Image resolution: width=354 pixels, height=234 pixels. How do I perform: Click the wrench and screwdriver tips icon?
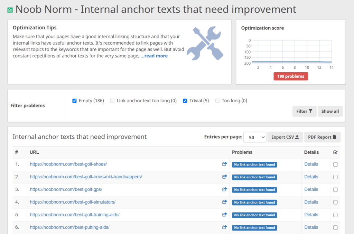click(205, 43)
